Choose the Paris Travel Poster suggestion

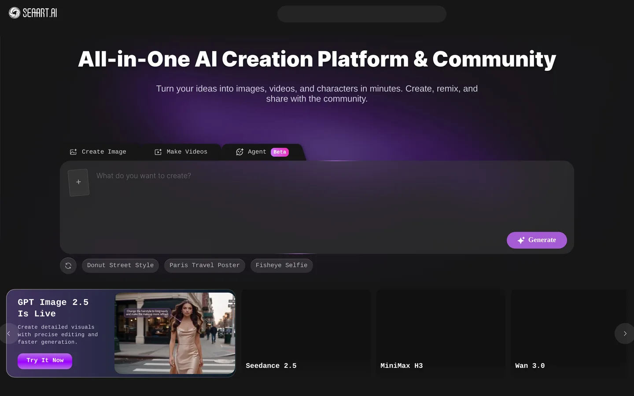pyautogui.click(x=204, y=266)
